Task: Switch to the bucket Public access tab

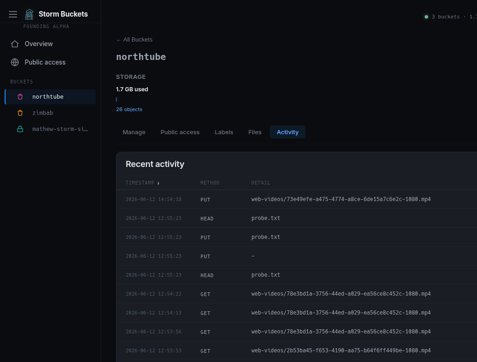Action: tap(180, 132)
